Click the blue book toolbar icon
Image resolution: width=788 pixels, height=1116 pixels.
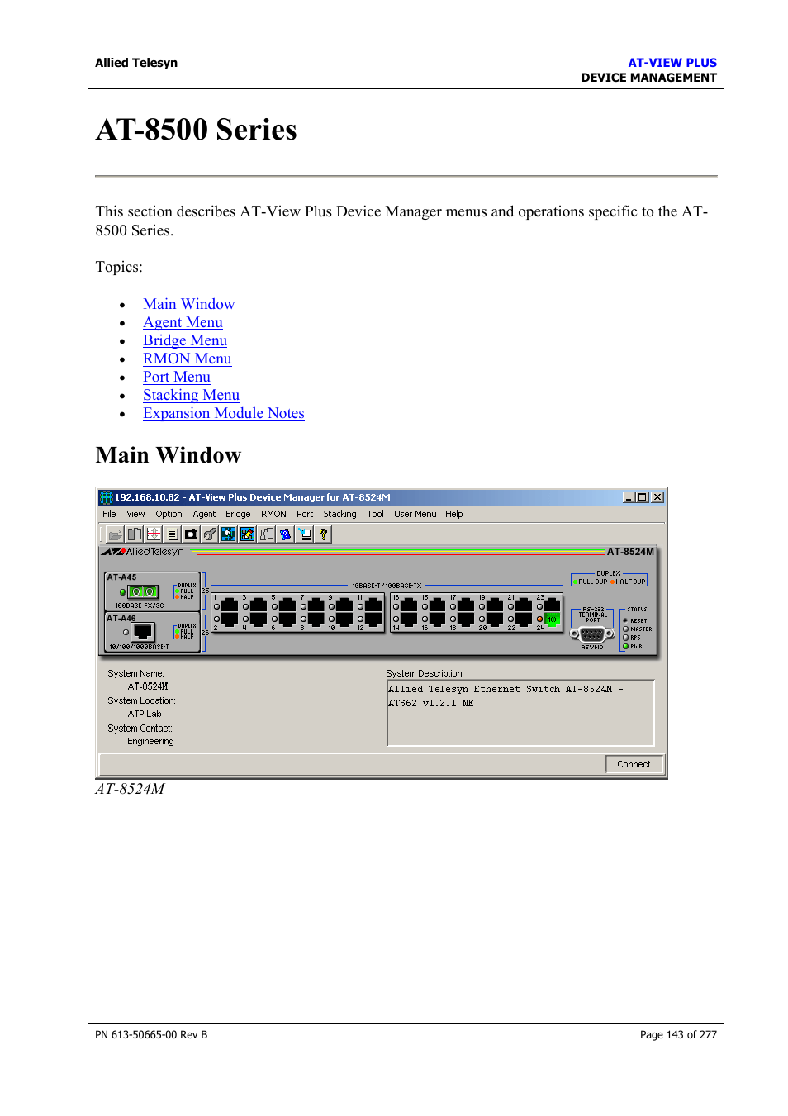(286, 534)
